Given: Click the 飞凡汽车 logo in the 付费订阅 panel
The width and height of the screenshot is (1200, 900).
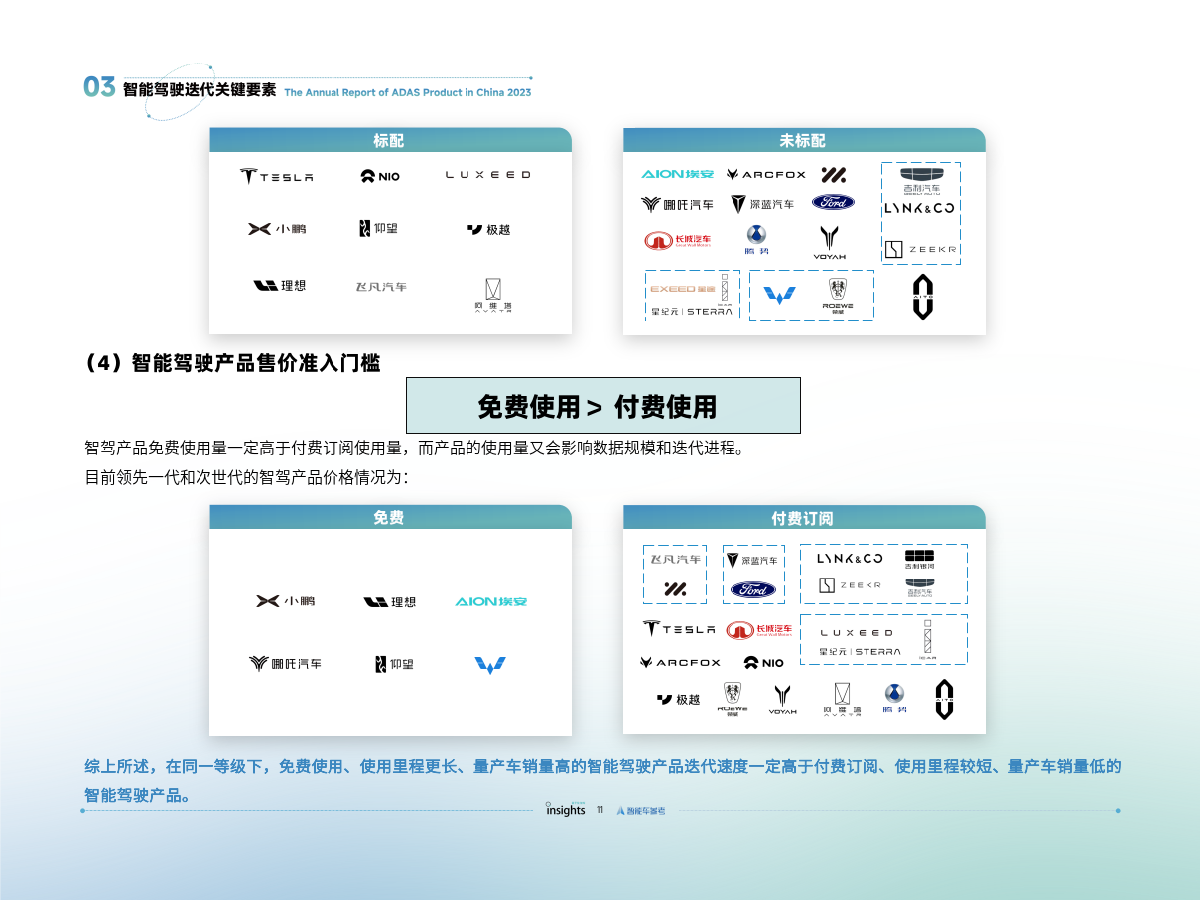Looking at the screenshot, I should click(675, 560).
